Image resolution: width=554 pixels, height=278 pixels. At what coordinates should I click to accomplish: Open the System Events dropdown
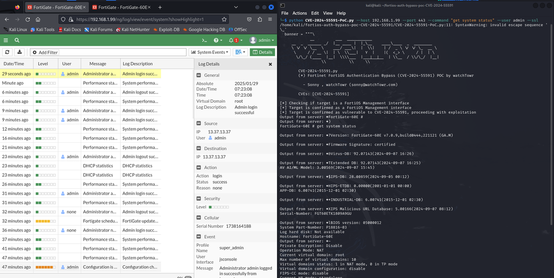pyautogui.click(x=210, y=52)
